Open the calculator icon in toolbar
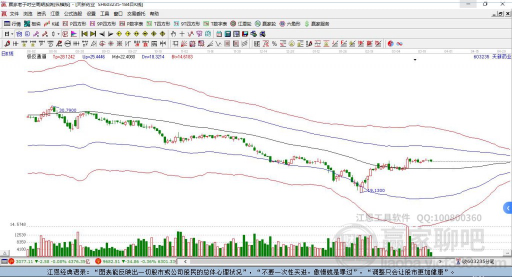The width and height of the screenshot is (512, 277). pyautogui.click(x=227, y=33)
